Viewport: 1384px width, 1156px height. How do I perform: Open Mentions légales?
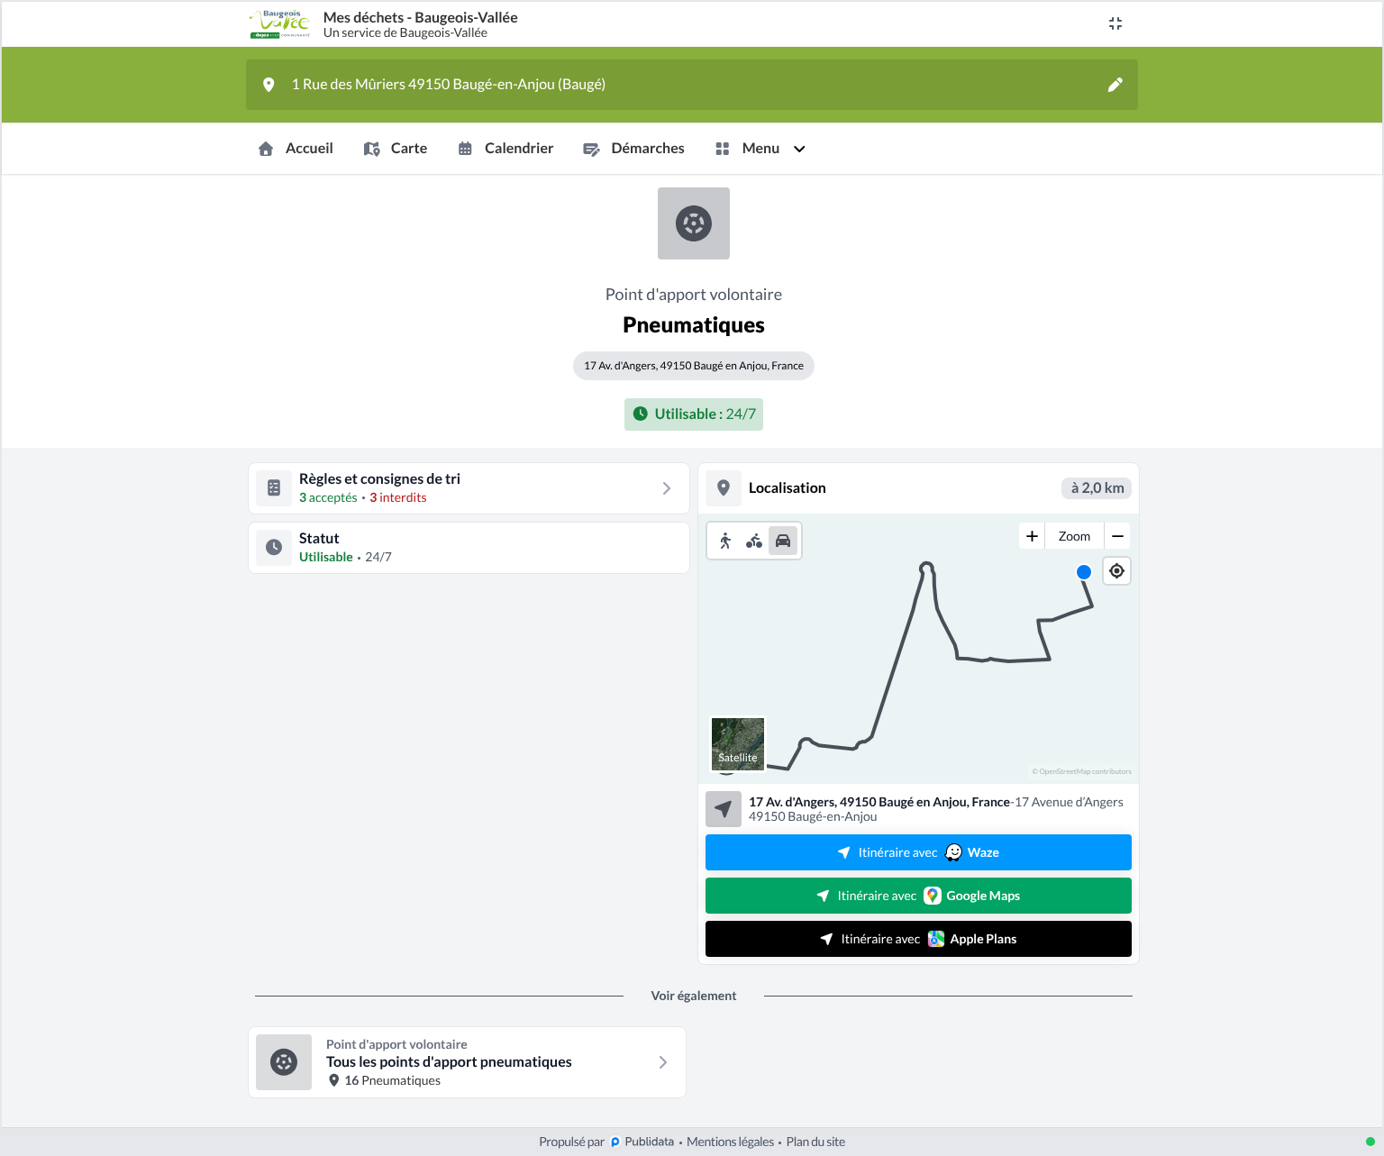(x=730, y=1142)
